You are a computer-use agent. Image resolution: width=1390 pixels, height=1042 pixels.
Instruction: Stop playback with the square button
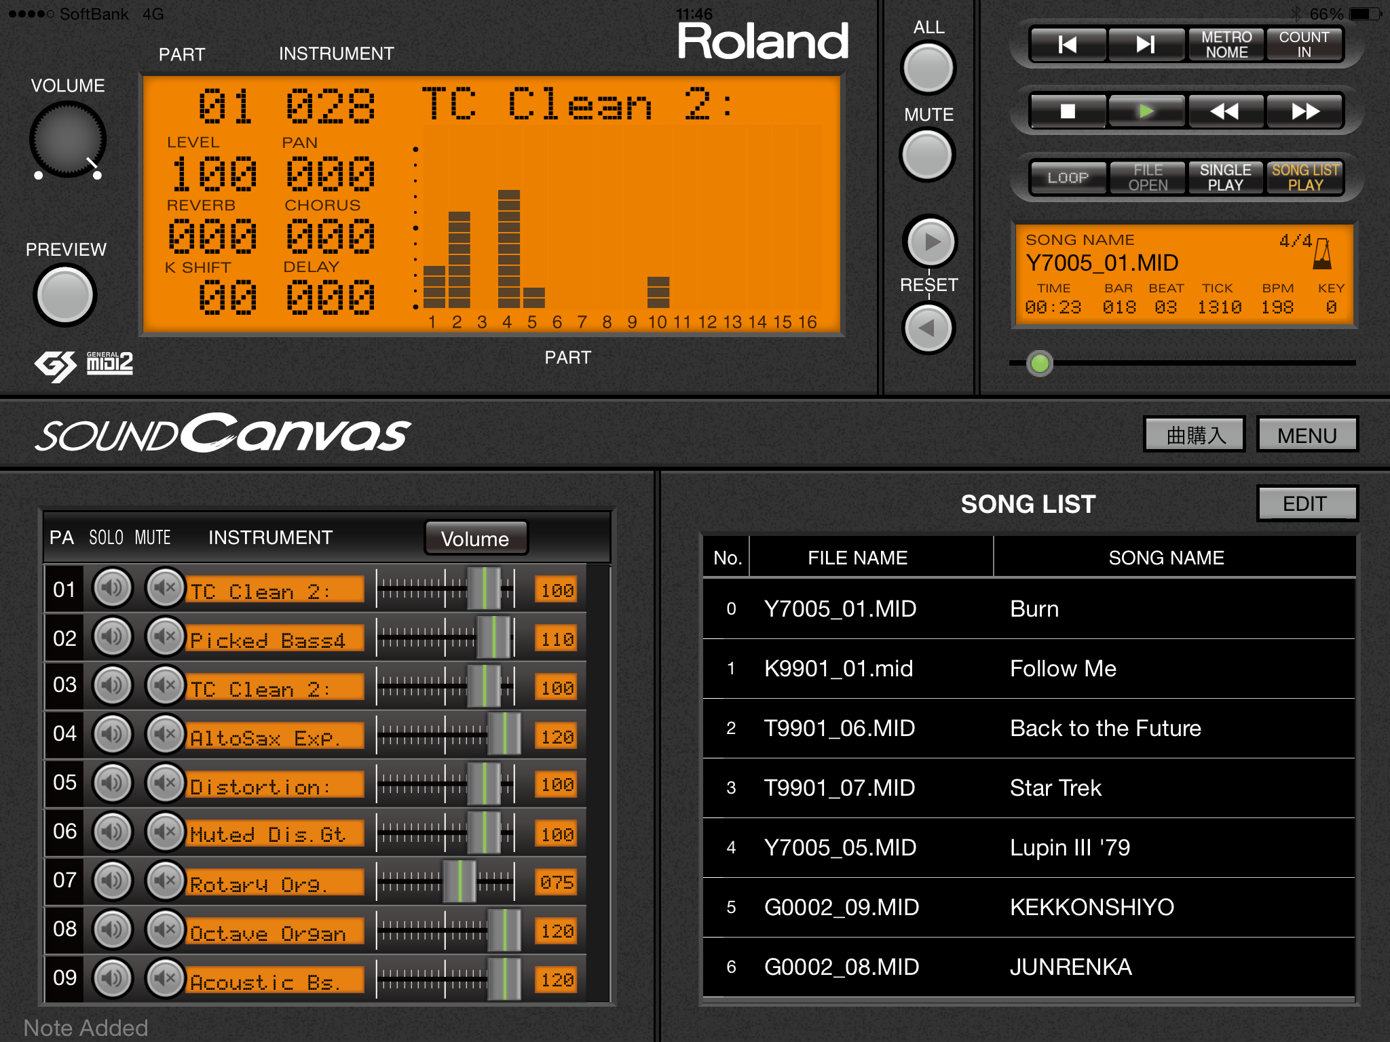[1068, 111]
